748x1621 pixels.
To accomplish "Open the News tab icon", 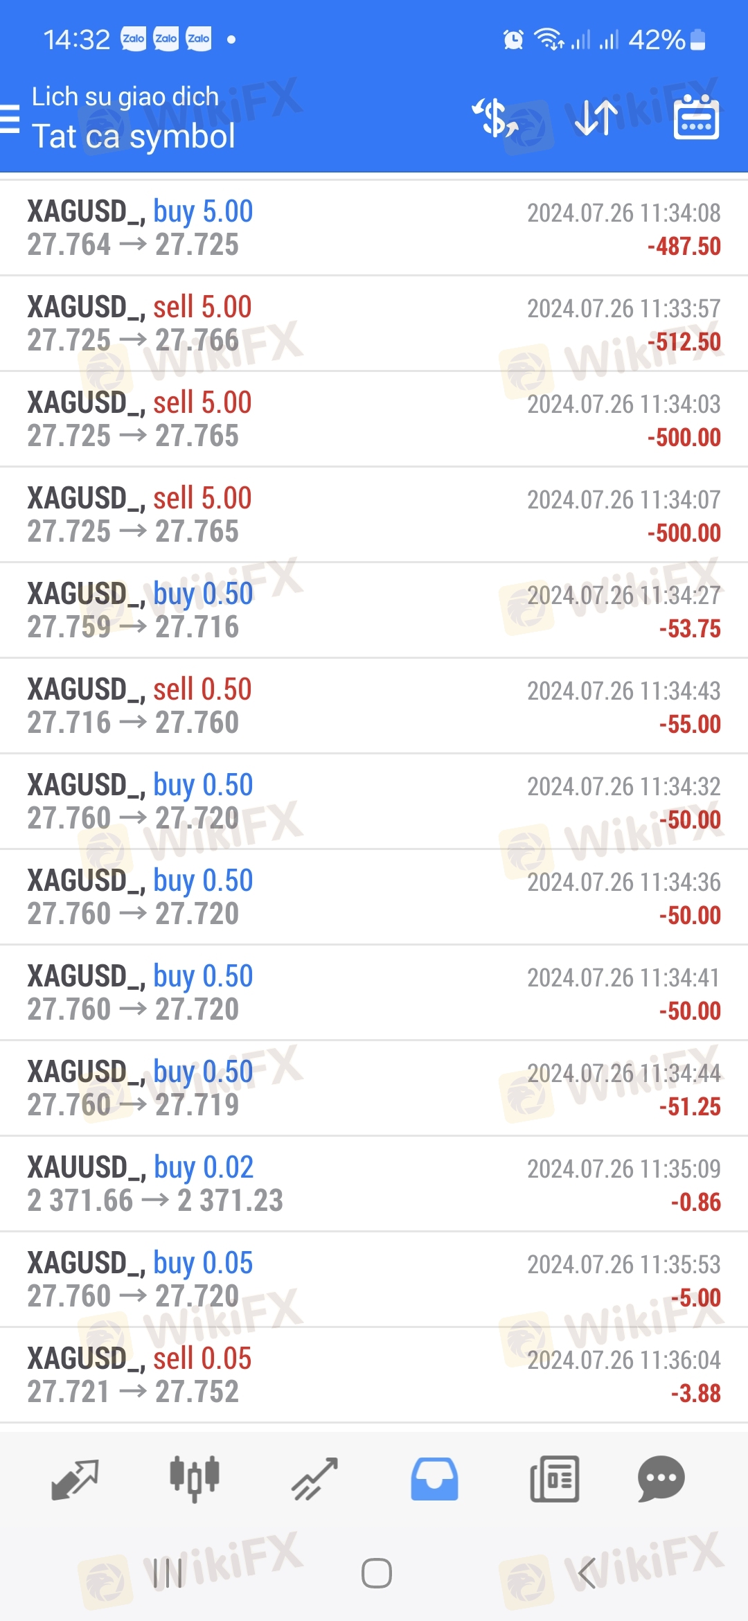I will (554, 1479).
